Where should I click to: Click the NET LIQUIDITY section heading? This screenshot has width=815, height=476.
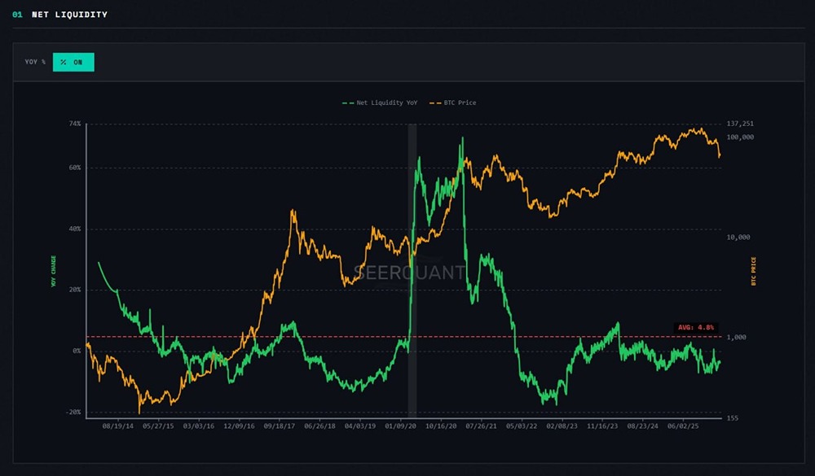69,15
